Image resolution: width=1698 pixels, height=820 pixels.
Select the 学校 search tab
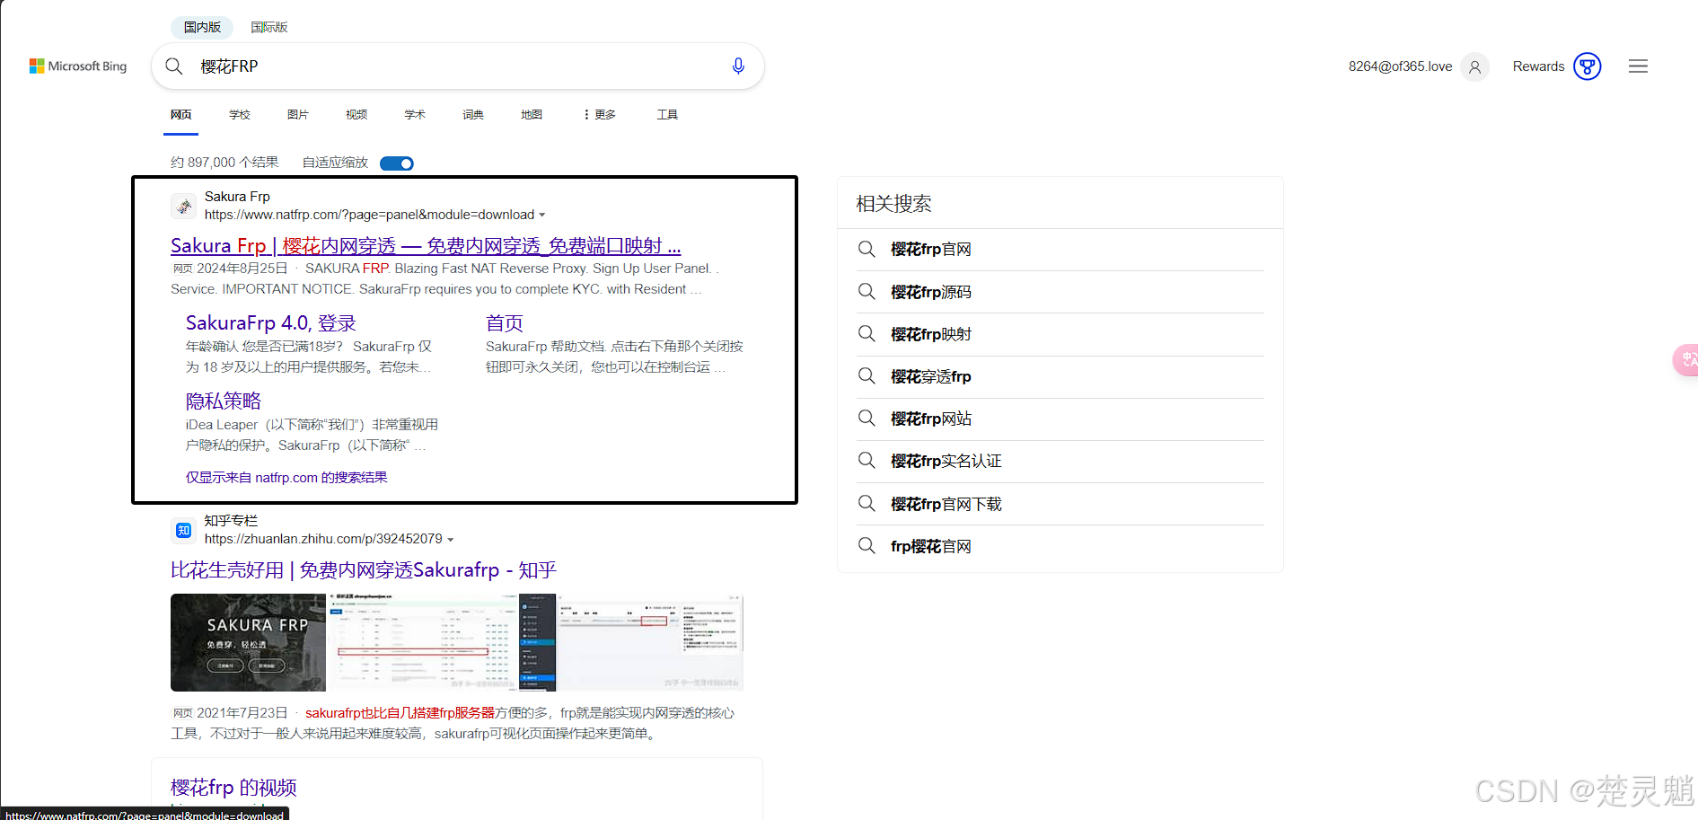[x=240, y=115]
